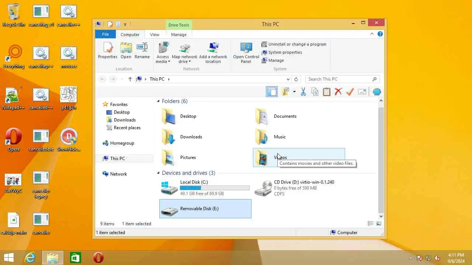Select Local Disk (C:) drive
The image size is (472, 265).
(x=205, y=188)
